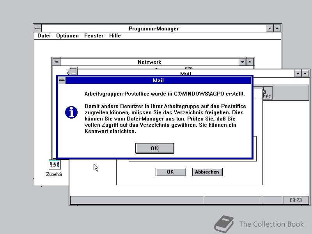Maximize the background Mail application window
Screen dimensions: 312x234
click(305, 74)
